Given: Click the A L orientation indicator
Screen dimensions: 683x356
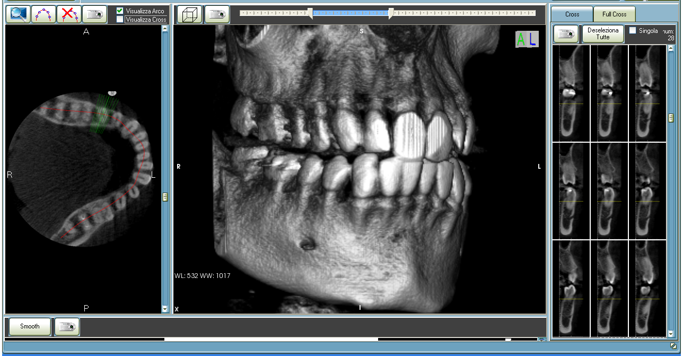Looking at the screenshot, I should 527,39.
